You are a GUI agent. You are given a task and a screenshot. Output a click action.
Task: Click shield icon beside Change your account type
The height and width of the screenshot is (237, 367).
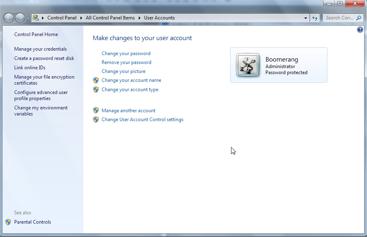click(x=96, y=90)
